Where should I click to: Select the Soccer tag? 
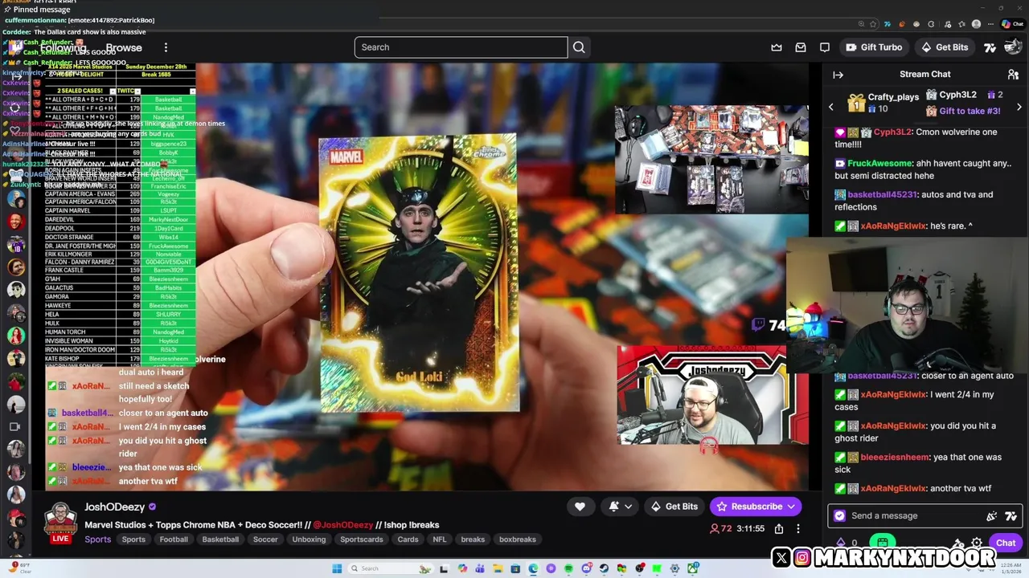point(265,539)
